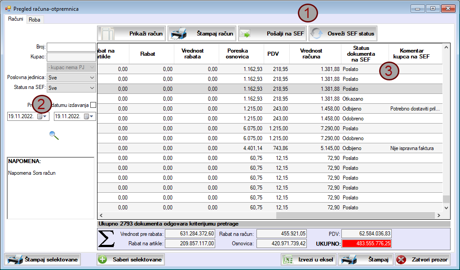This screenshot has height=270, width=460.
Task: Click Saberi selektovane button
Action: click(x=131, y=259)
